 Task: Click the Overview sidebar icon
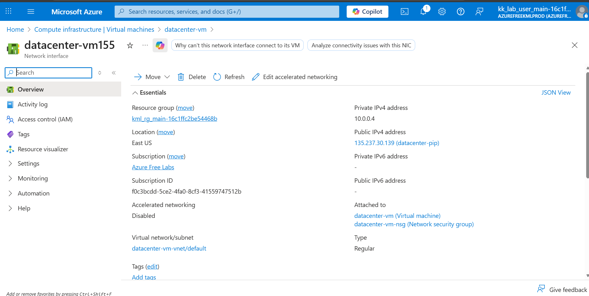[x=10, y=90]
